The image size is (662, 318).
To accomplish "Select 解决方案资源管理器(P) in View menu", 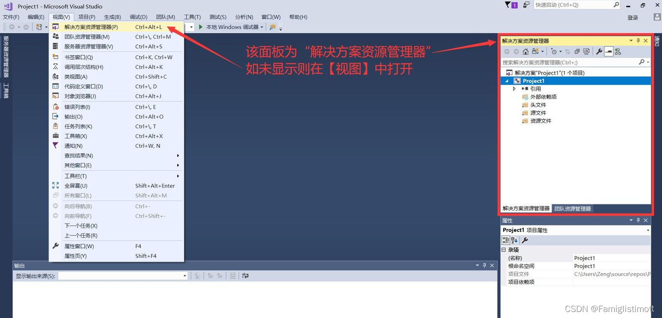I will coord(117,27).
